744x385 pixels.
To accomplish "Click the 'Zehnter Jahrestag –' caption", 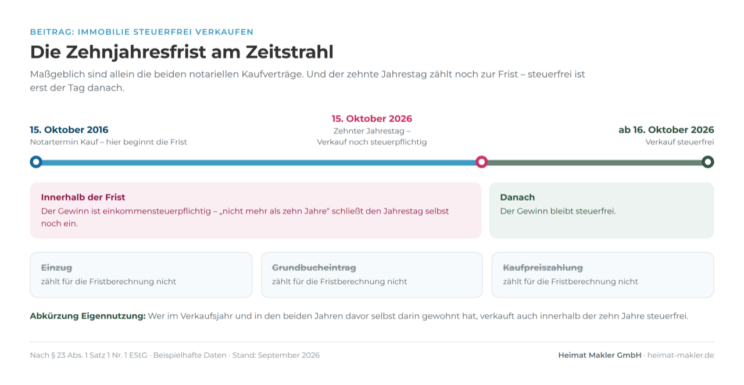I will click(x=372, y=131).
